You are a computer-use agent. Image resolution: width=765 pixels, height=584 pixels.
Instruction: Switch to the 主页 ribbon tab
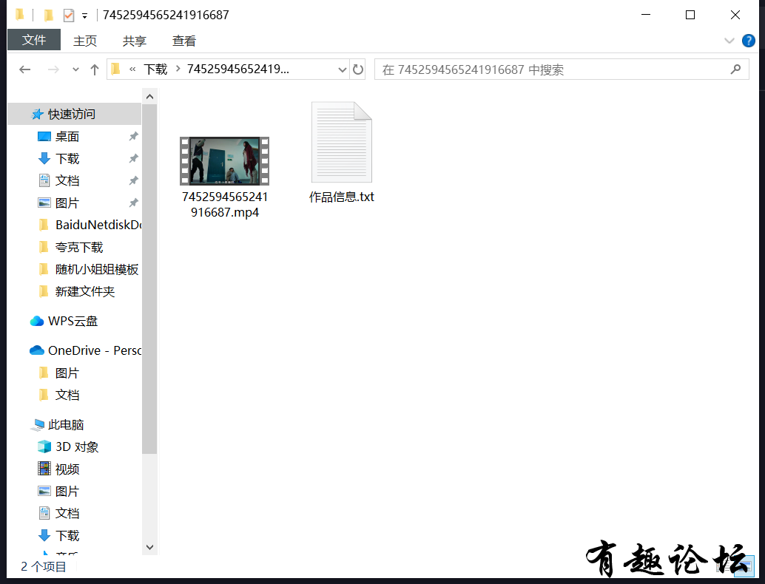[x=85, y=41]
